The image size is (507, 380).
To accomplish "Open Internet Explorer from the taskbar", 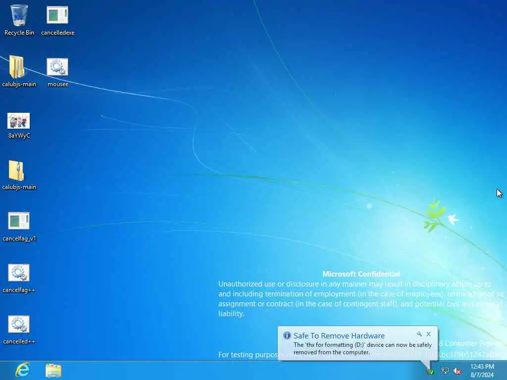I will (x=23, y=370).
